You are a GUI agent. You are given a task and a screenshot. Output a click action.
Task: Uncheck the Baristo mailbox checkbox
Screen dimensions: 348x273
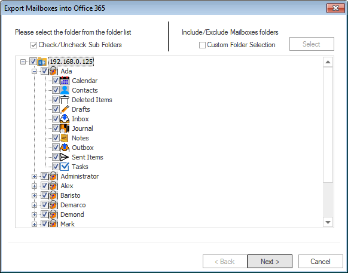[44, 195]
